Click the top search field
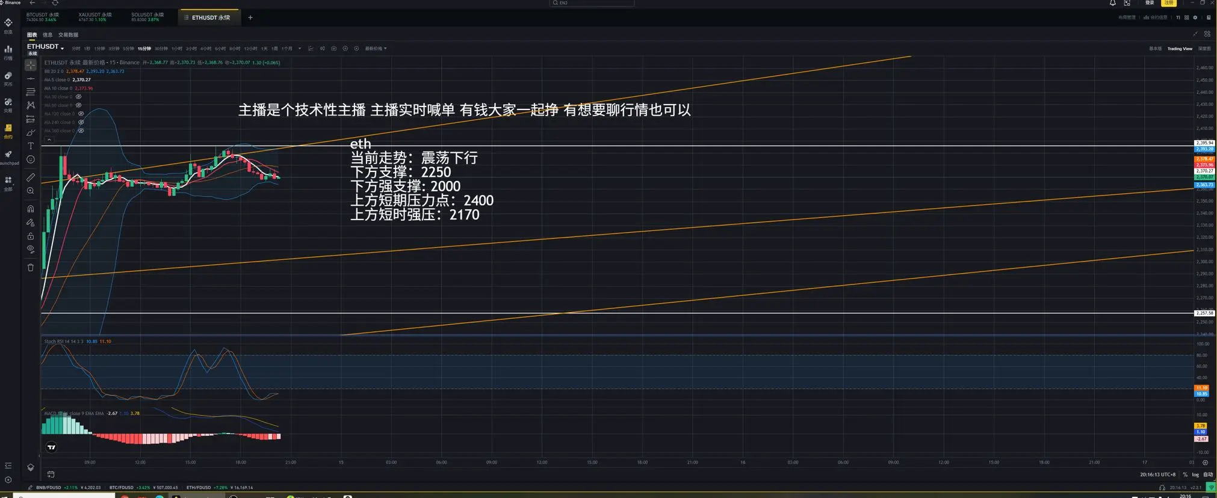 tap(592, 3)
